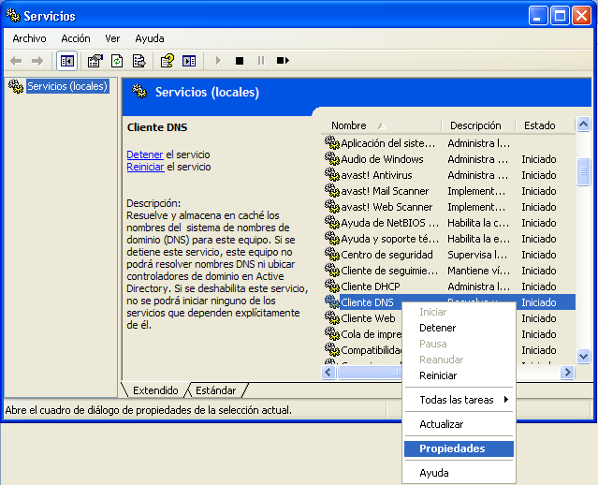Select the Cliente DHCP service

pos(449,287)
